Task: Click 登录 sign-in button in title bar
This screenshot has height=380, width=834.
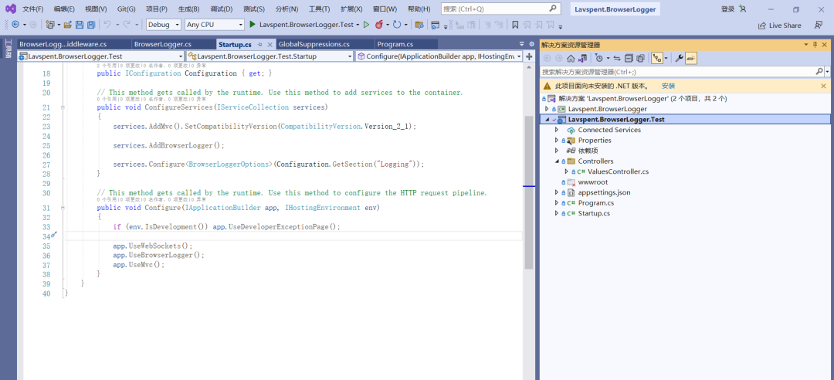Action: click(x=727, y=9)
